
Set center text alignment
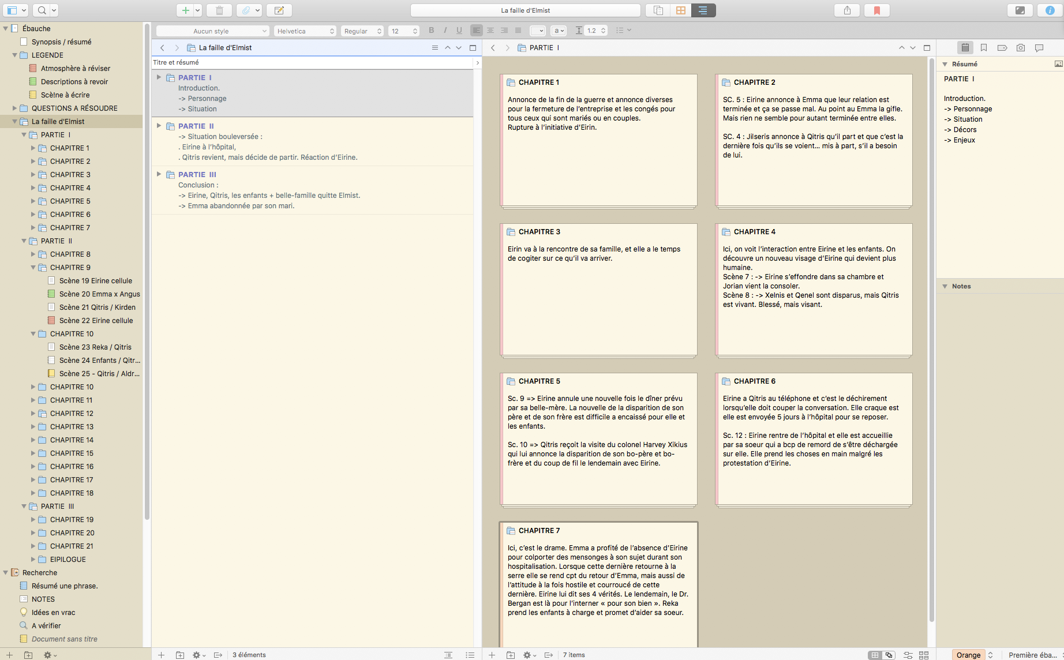click(x=490, y=31)
